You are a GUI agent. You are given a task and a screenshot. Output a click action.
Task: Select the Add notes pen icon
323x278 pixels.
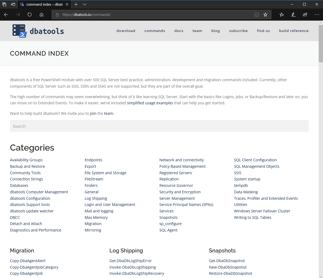(x=293, y=15)
